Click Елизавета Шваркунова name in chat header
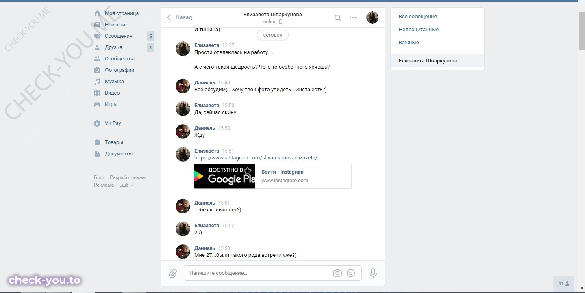The image size is (585, 293). [273, 15]
